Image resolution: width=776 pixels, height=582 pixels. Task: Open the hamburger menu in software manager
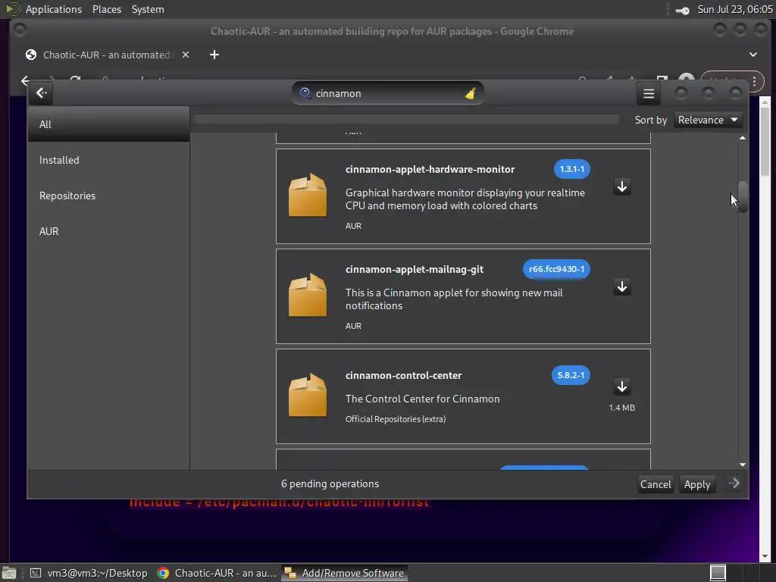tap(649, 93)
